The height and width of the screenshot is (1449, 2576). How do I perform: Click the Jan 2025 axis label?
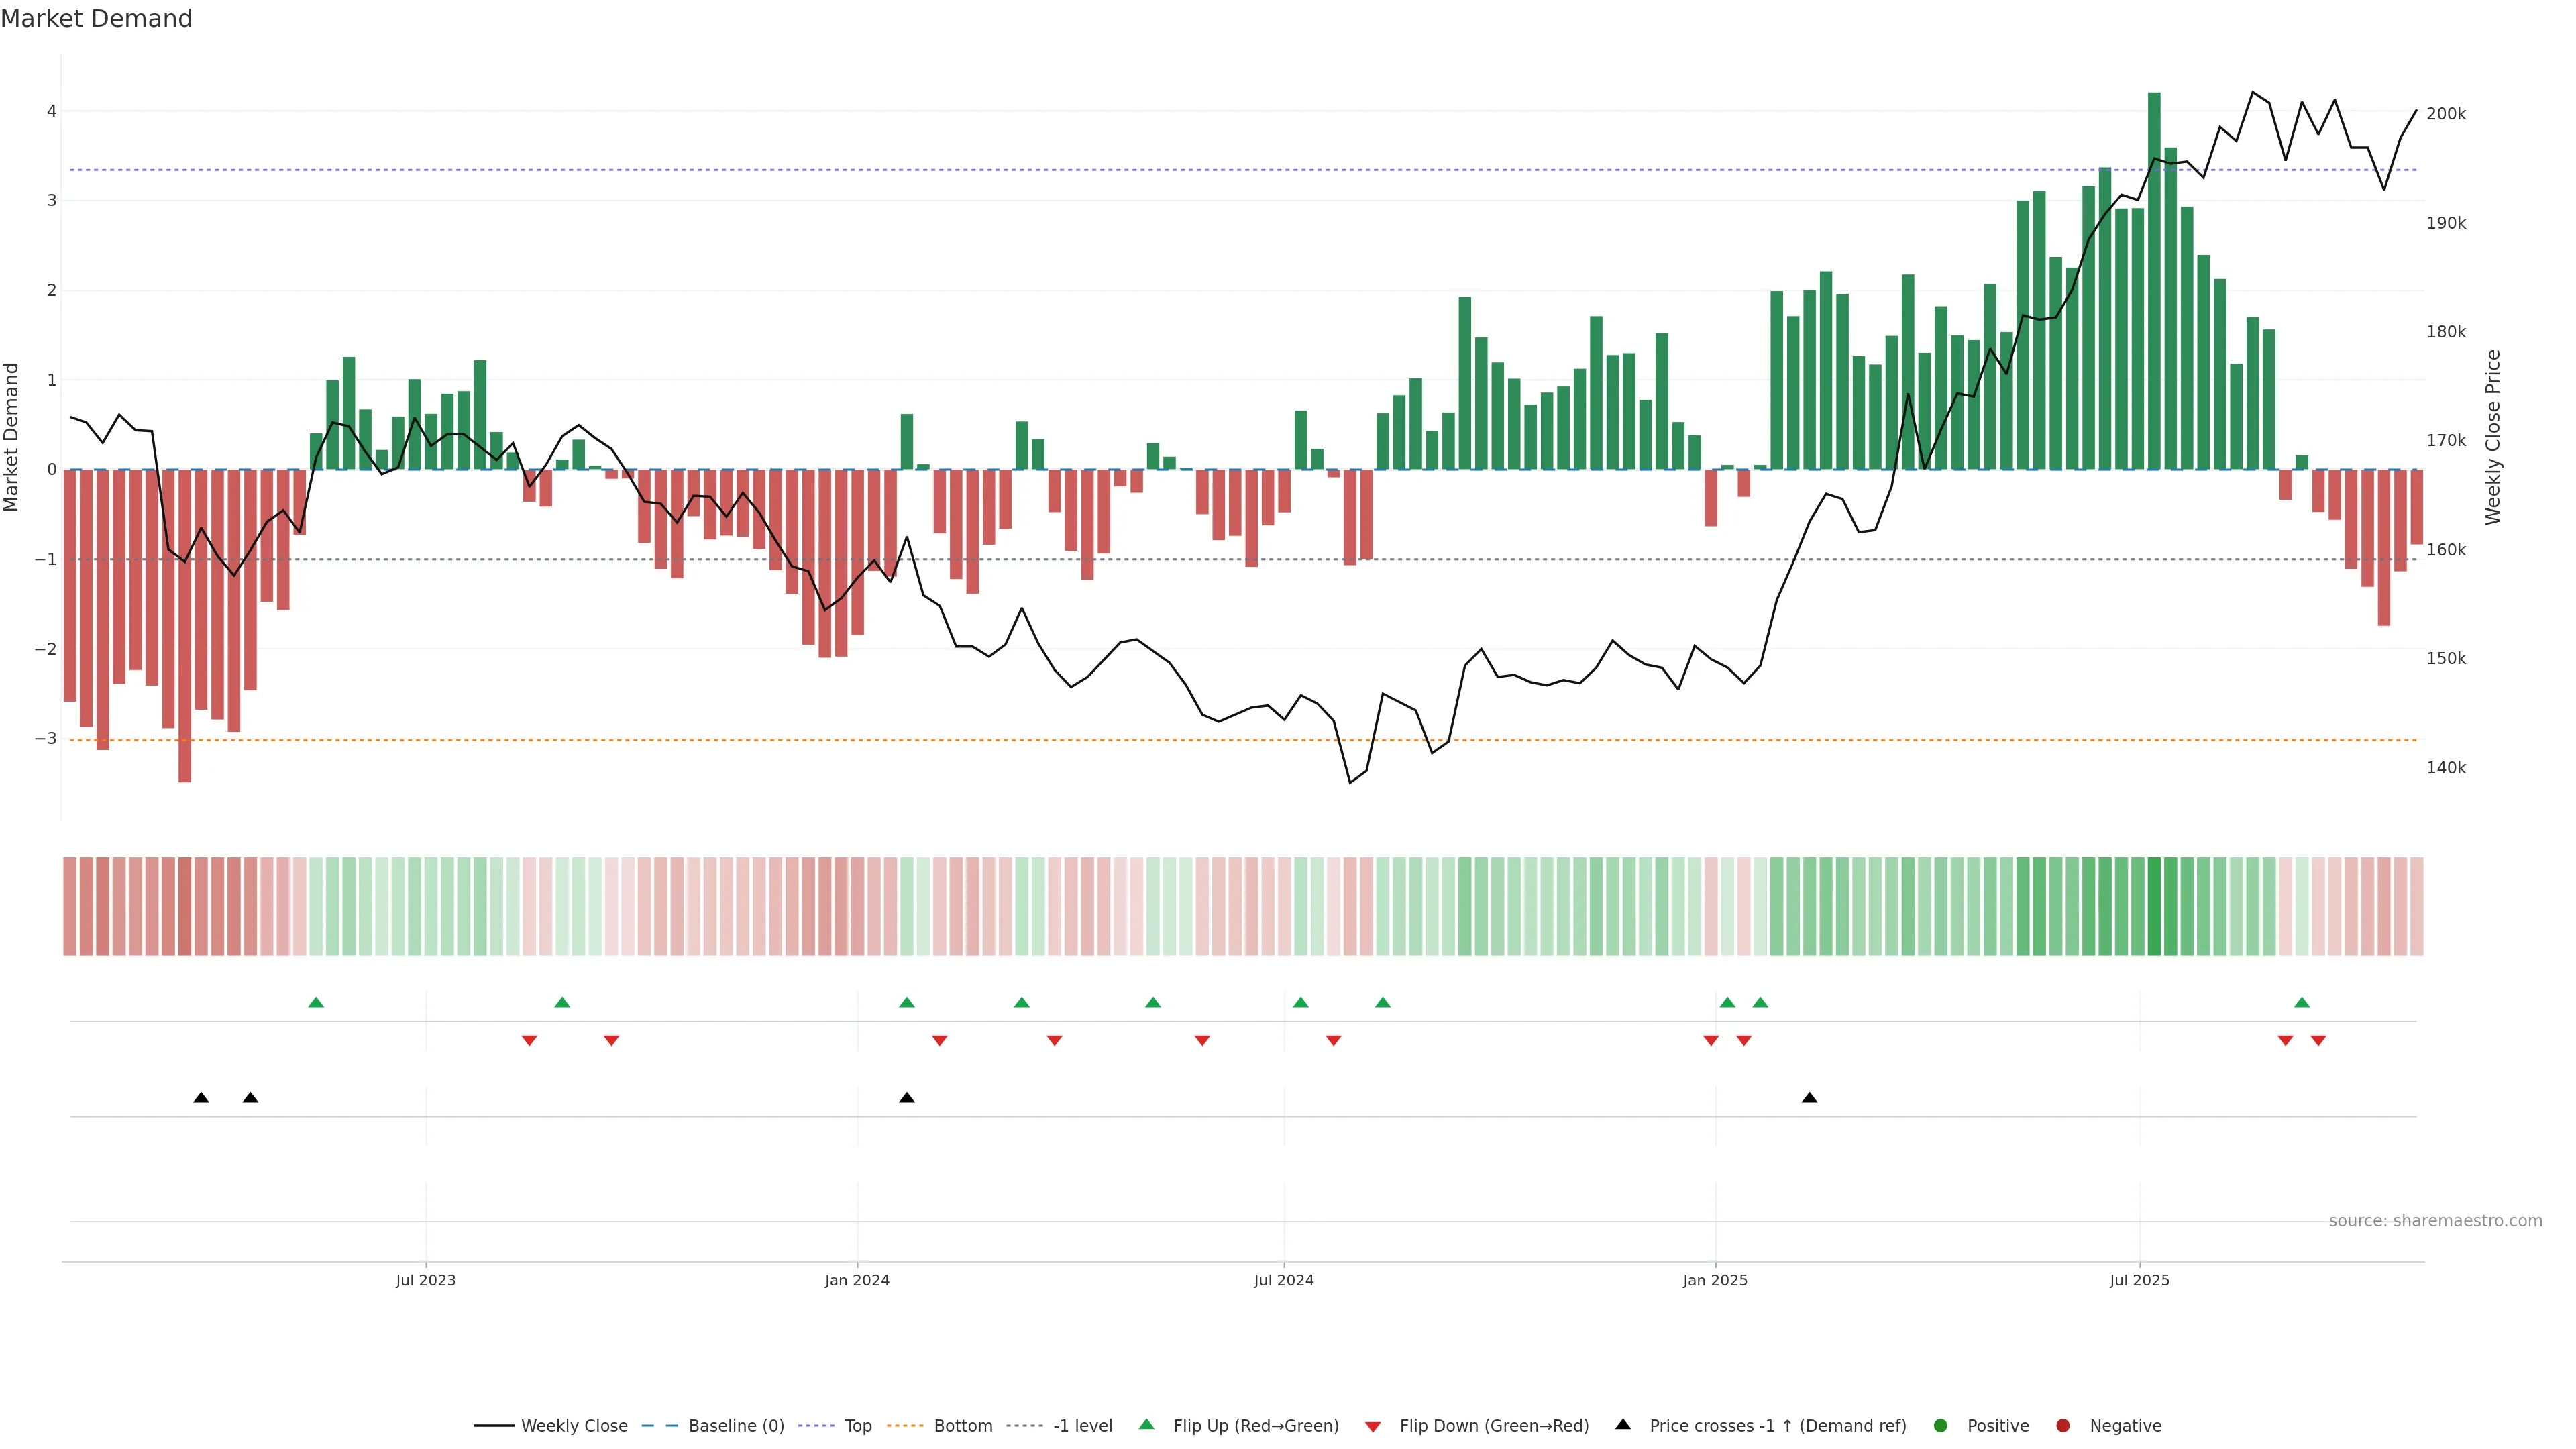point(1715,1280)
